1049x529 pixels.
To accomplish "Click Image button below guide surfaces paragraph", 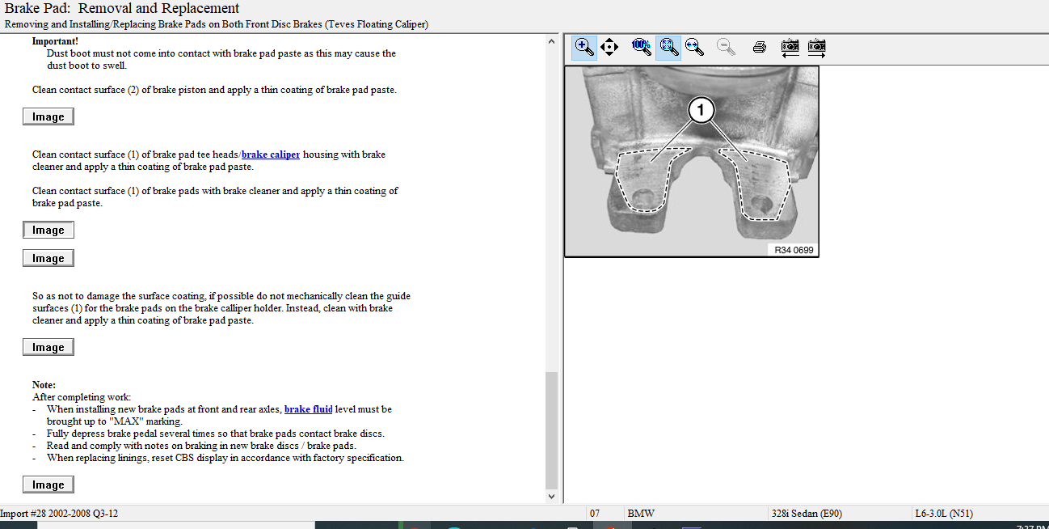I will [x=48, y=348].
